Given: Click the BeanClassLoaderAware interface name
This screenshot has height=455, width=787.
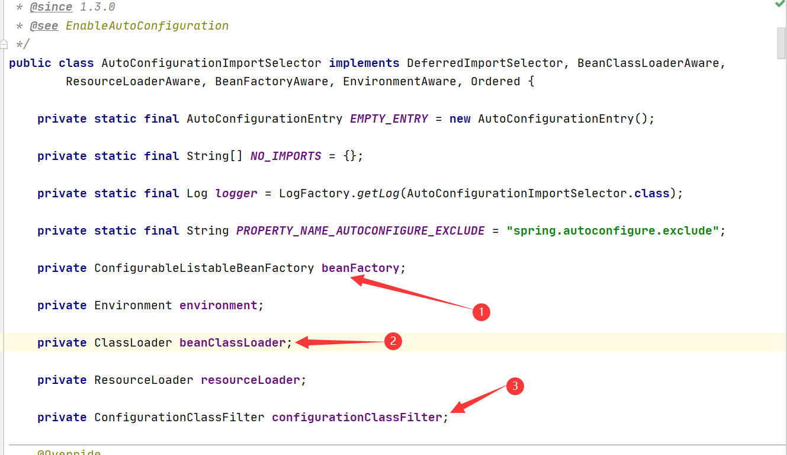Looking at the screenshot, I should [x=648, y=63].
